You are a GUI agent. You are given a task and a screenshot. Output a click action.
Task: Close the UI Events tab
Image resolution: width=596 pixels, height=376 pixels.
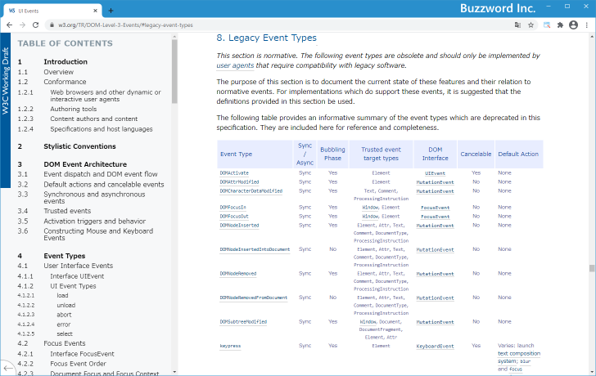pos(96,11)
